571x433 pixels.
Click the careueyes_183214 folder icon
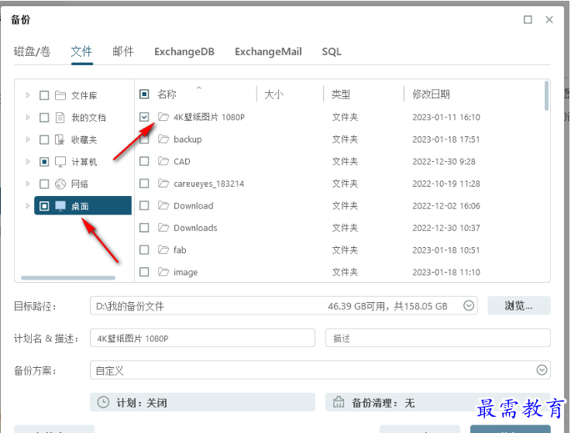coord(163,184)
